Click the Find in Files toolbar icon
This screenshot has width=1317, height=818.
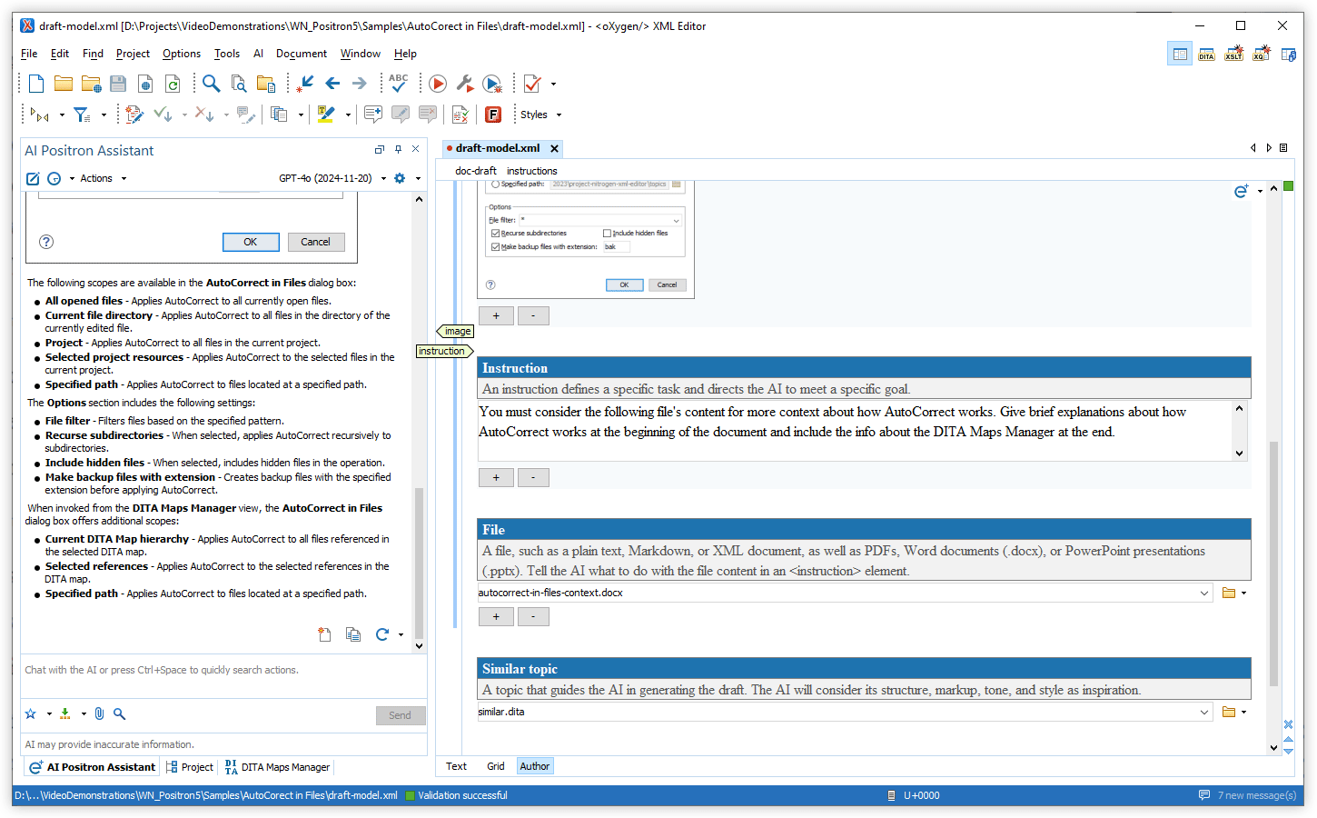pos(239,84)
